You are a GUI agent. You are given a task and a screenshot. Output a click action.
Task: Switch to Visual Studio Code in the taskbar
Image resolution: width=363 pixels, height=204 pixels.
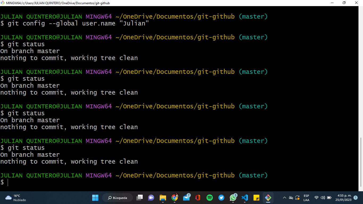coord(245,198)
